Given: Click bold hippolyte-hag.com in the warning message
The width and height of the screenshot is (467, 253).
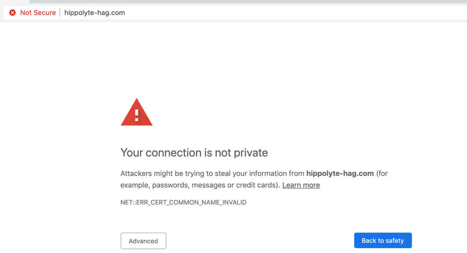Looking at the screenshot, I should [340, 173].
